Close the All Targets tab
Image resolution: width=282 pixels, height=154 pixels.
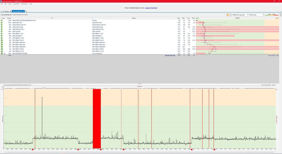[10, 11]
